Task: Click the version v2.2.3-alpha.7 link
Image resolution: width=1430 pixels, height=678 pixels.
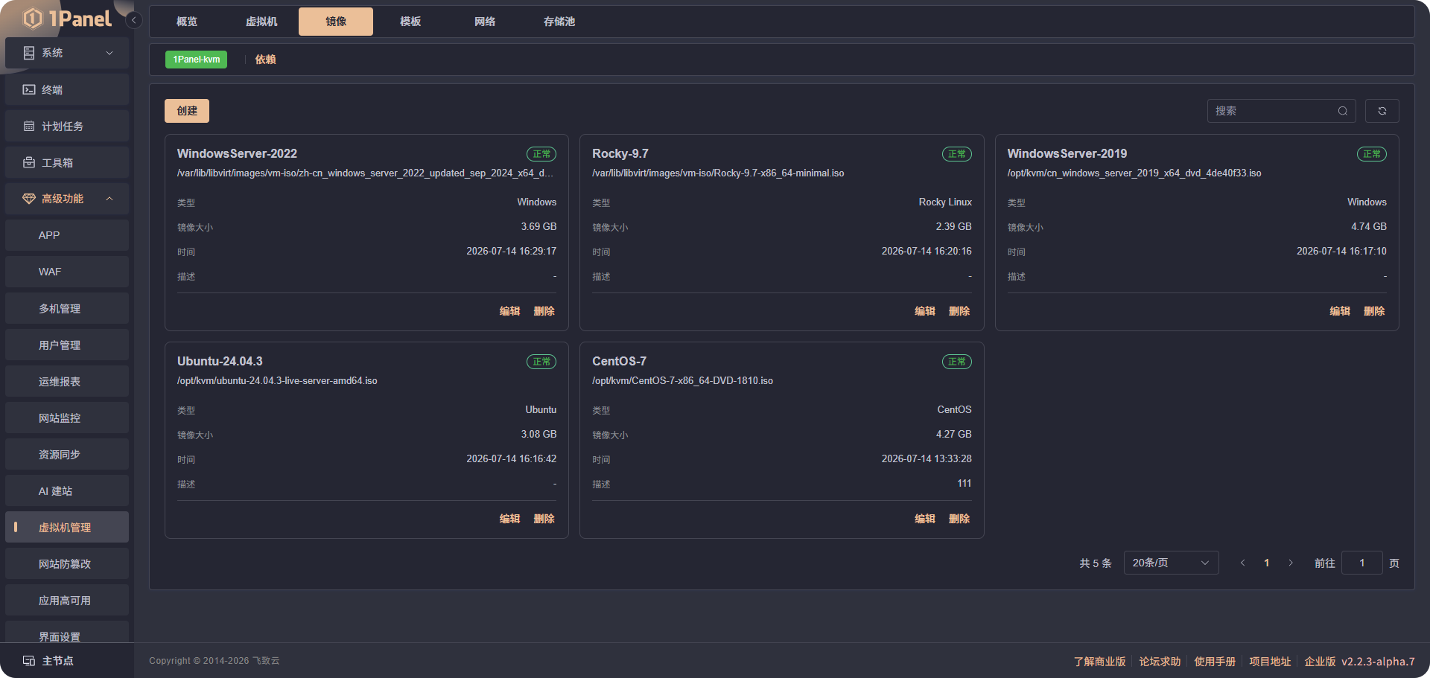Action: click(x=1378, y=662)
